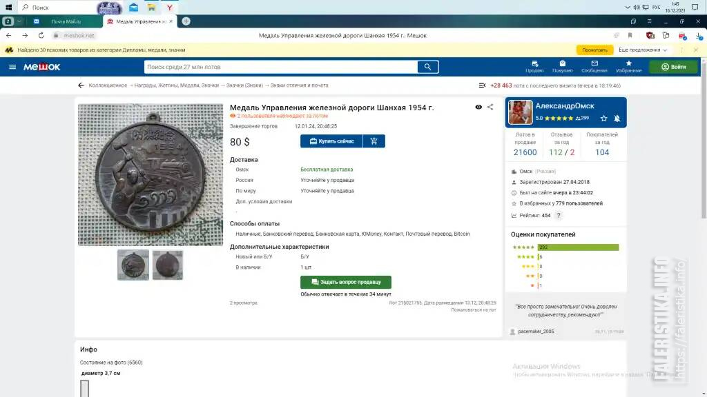Share this lot via share icon
This screenshot has height=397, width=707.
490,107
